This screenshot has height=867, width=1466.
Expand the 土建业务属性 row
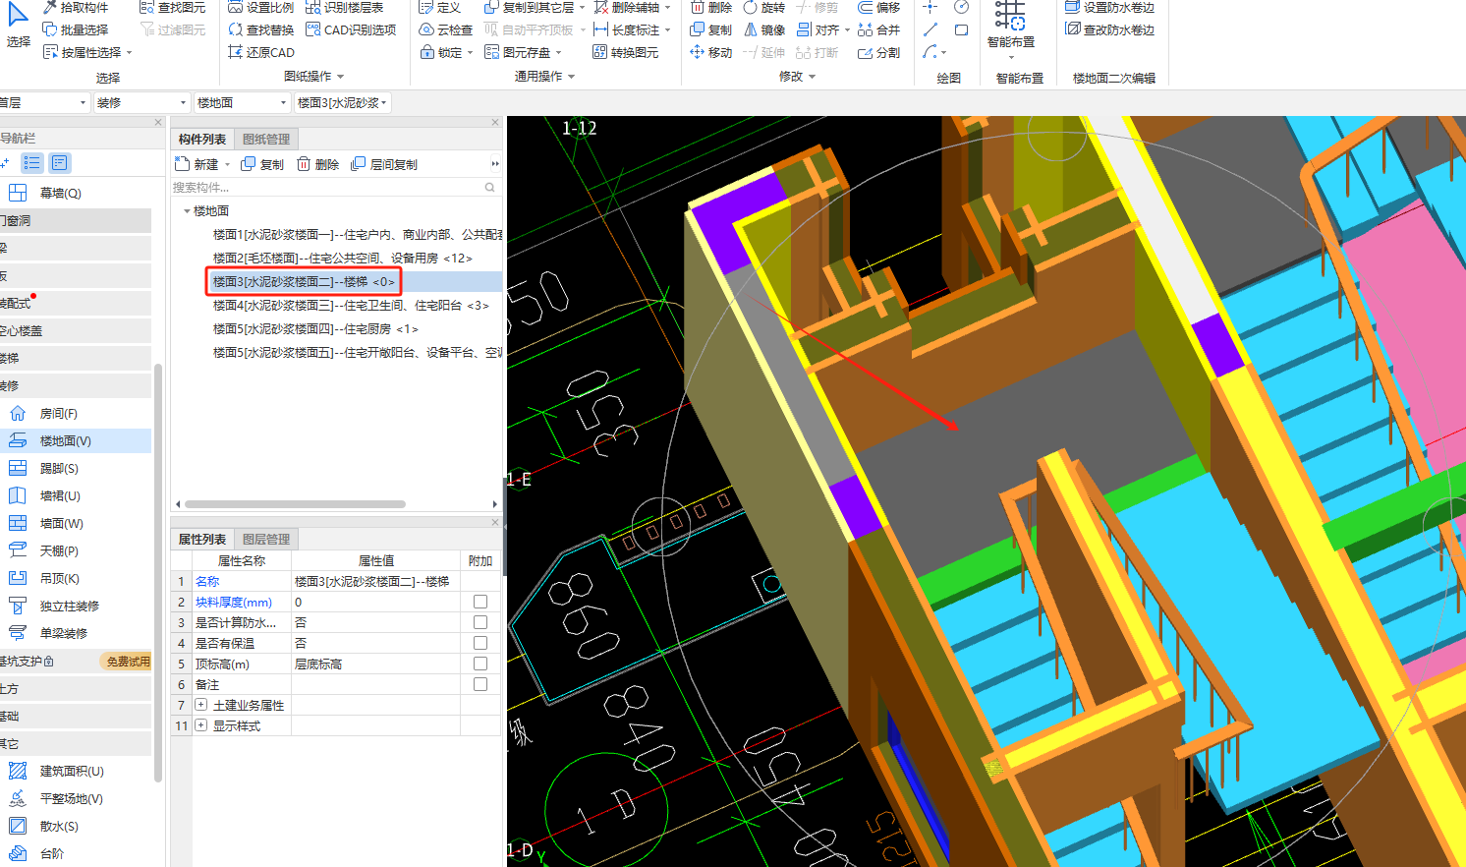[x=201, y=705]
